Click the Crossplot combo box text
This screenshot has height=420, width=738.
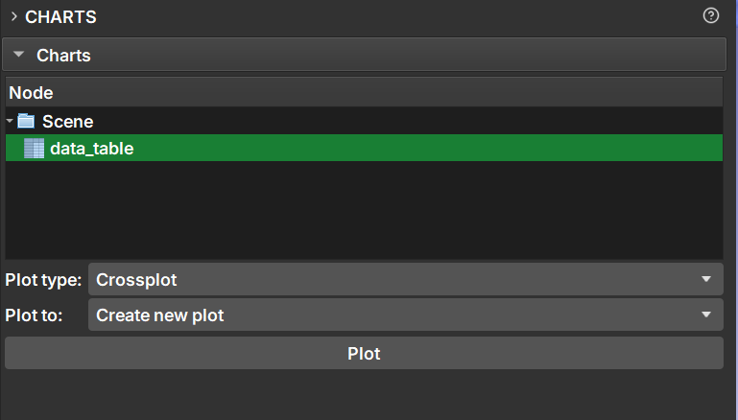click(x=136, y=280)
